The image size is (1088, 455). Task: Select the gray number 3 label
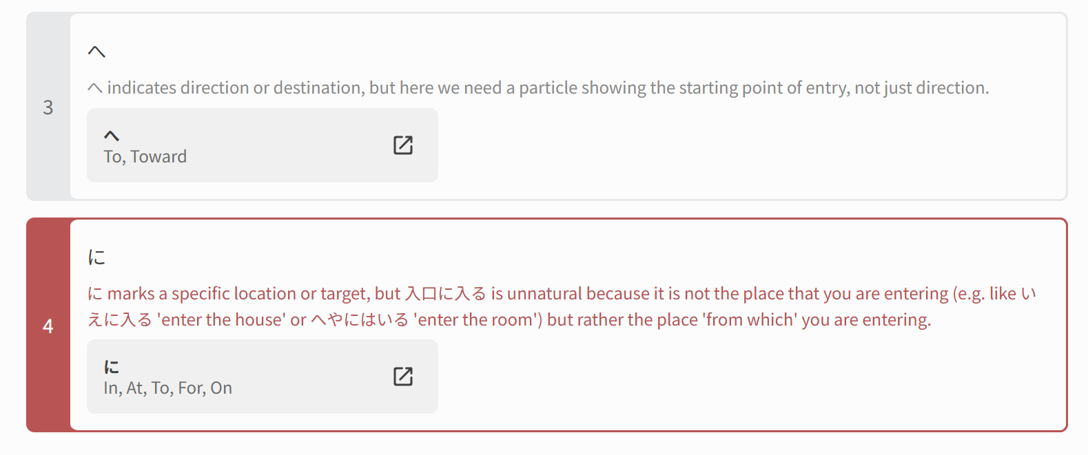(x=48, y=107)
